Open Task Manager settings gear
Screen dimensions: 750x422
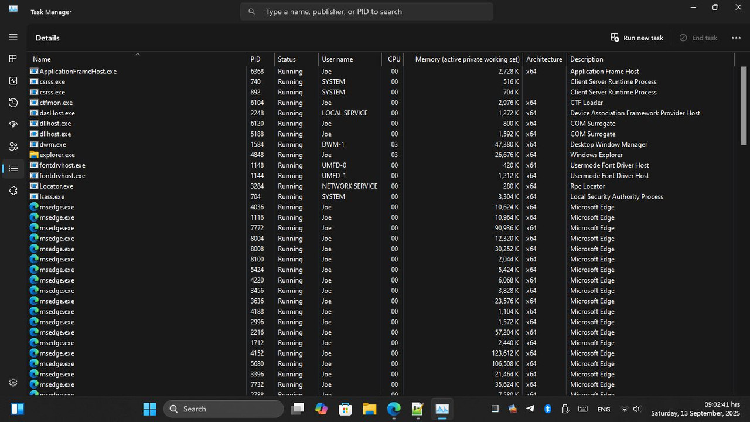tap(13, 383)
